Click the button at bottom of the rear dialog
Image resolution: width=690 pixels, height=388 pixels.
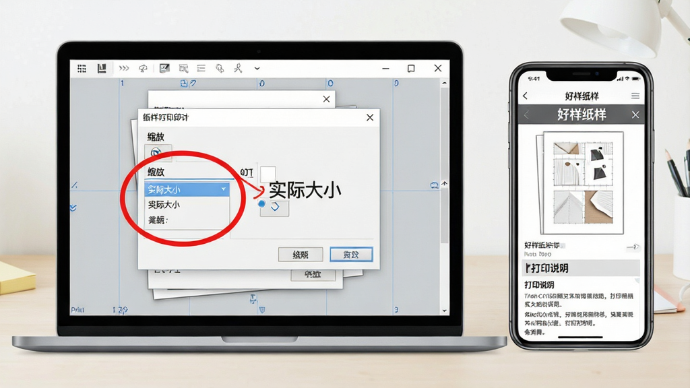pyautogui.click(x=313, y=275)
